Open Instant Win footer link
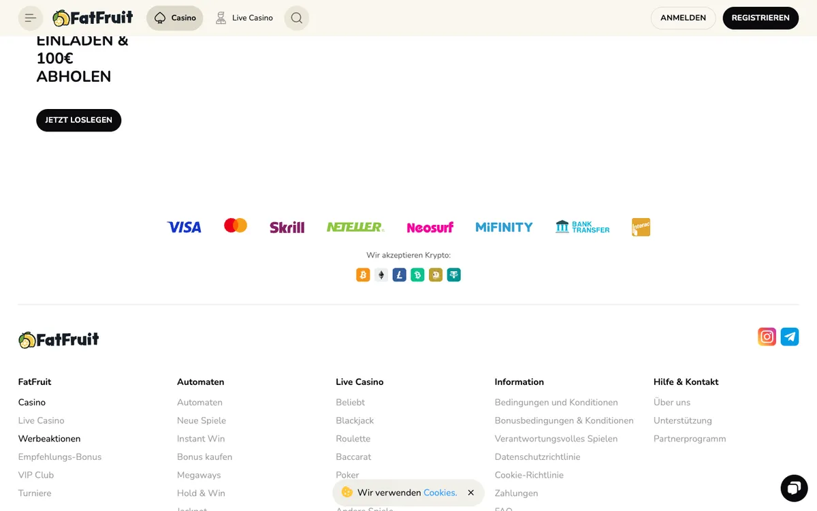 pyautogui.click(x=201, y=439)
